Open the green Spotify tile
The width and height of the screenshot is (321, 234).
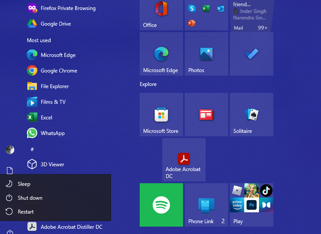coord(161,205)
